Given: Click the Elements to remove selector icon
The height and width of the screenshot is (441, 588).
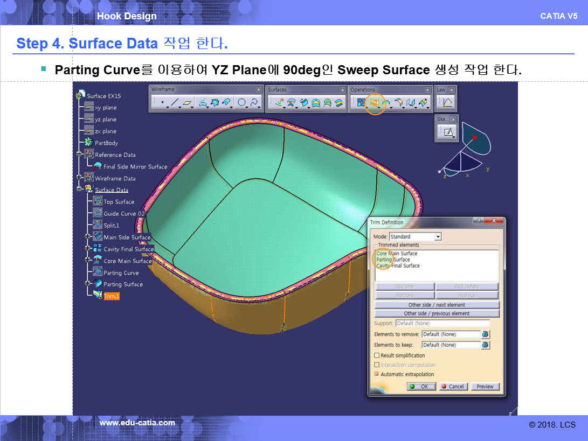Looking at the screenshot, I should pos(485,334).
